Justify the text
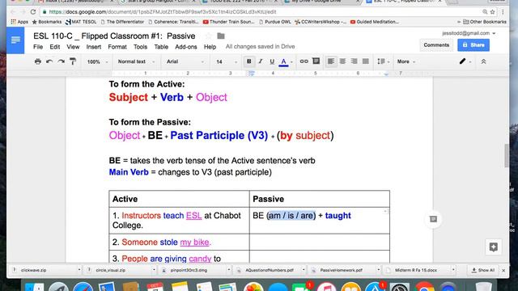This screenshot has width=518, height=291. click(366, 61)
